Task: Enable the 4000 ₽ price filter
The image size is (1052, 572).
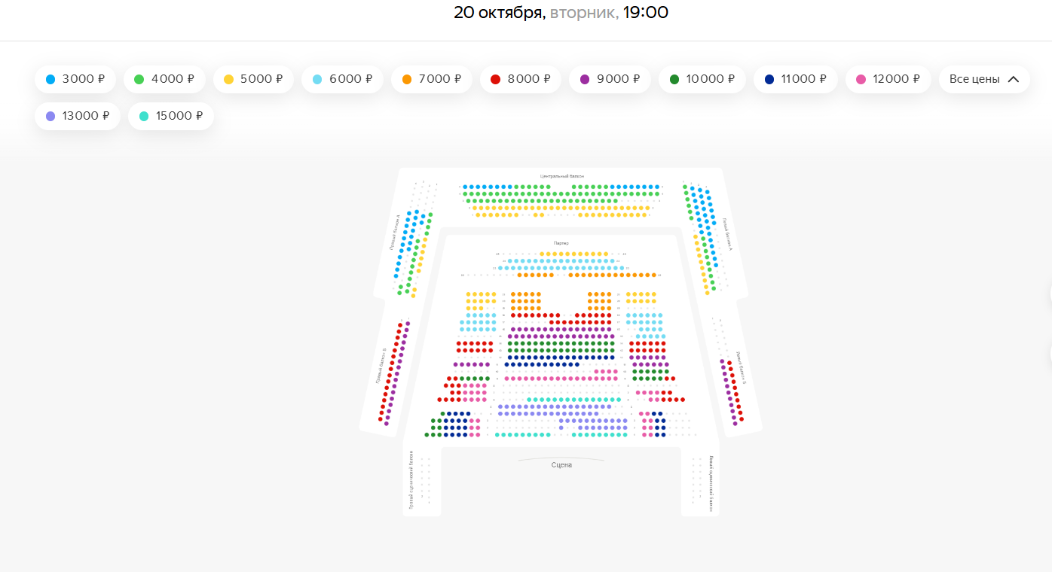Action: point(164,79)
